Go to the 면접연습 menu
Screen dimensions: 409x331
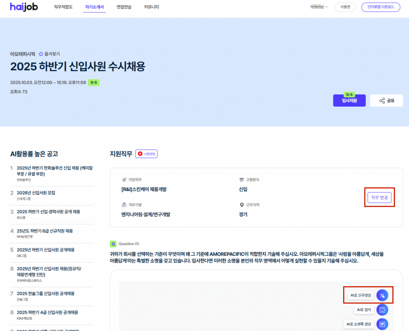pos(124,7)
